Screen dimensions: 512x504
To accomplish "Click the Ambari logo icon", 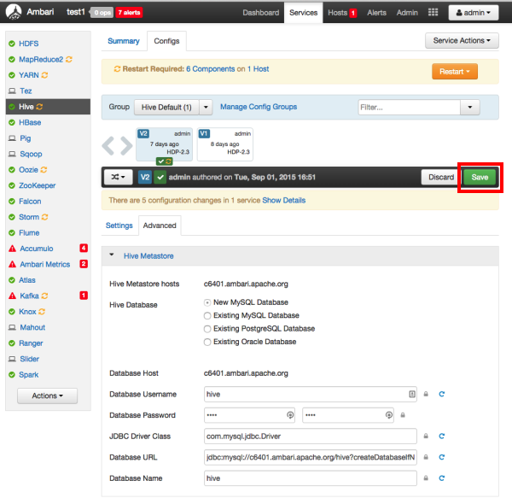I will [x=14, y=12].
